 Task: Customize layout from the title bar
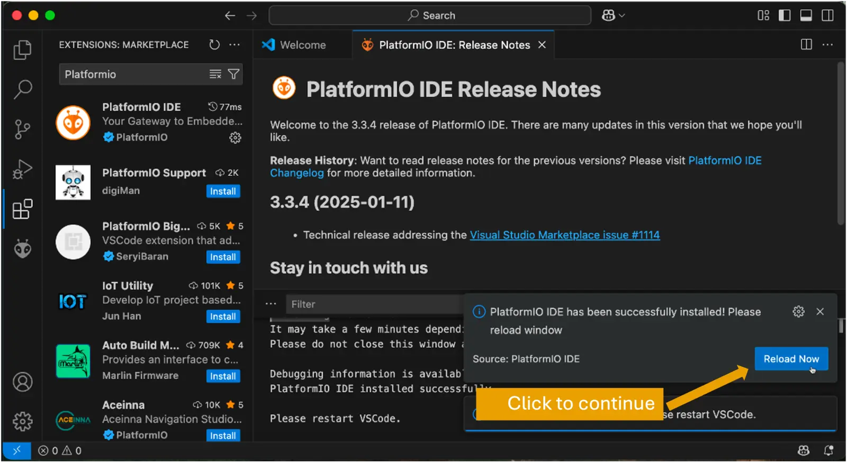(x=763, y=15)
